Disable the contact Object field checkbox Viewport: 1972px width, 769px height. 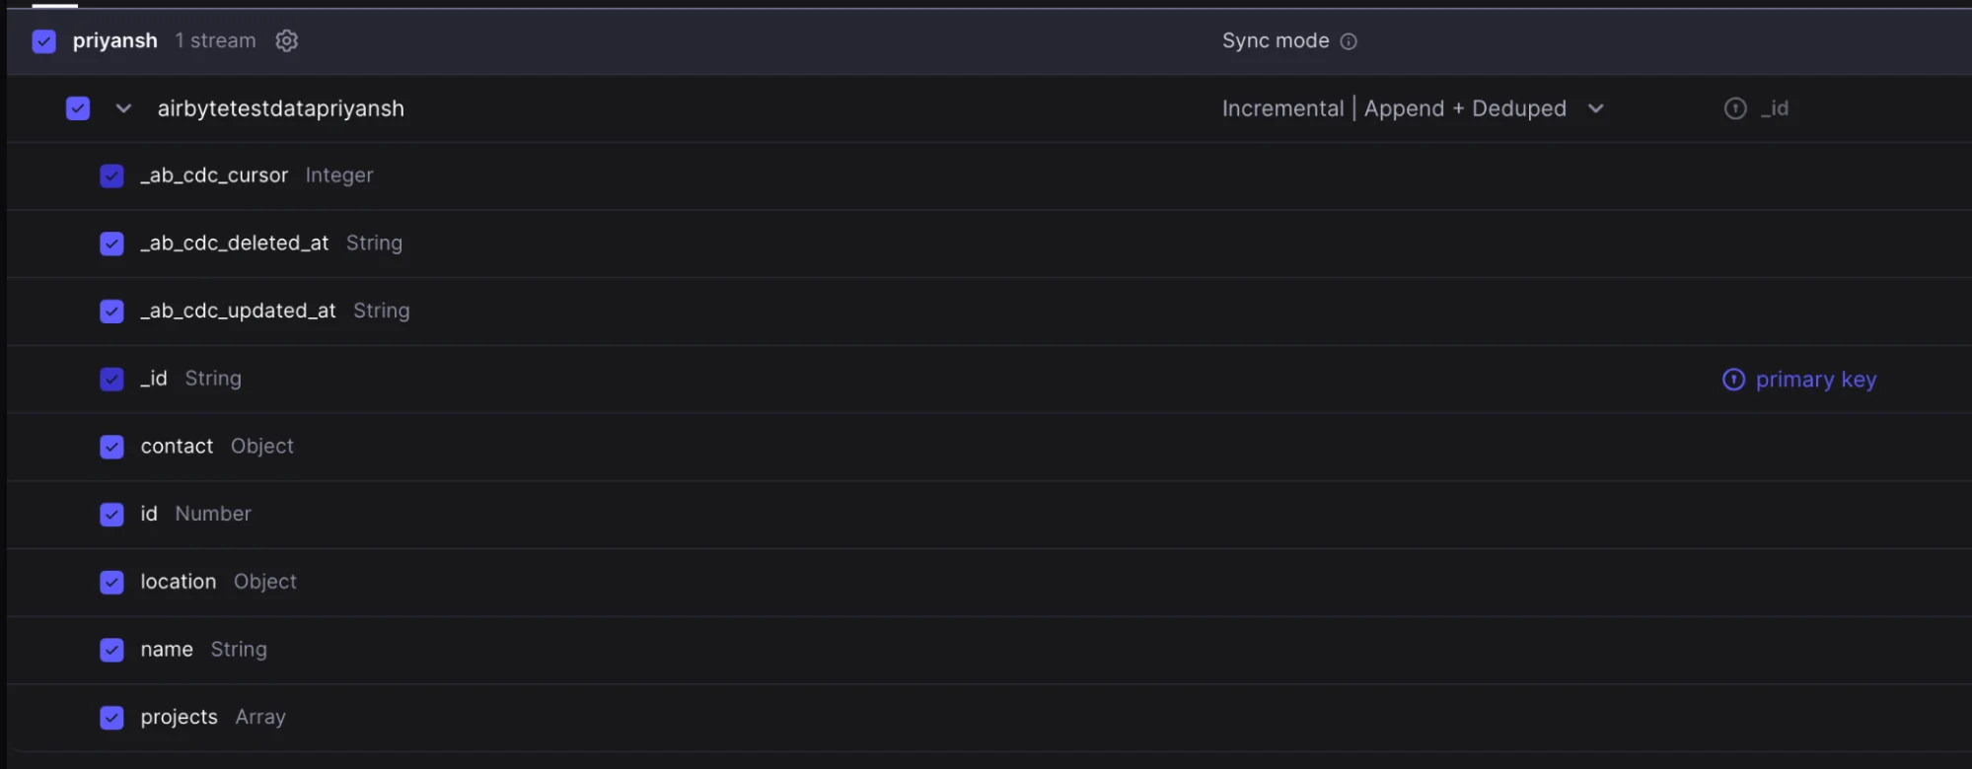[x=112, y=447]
